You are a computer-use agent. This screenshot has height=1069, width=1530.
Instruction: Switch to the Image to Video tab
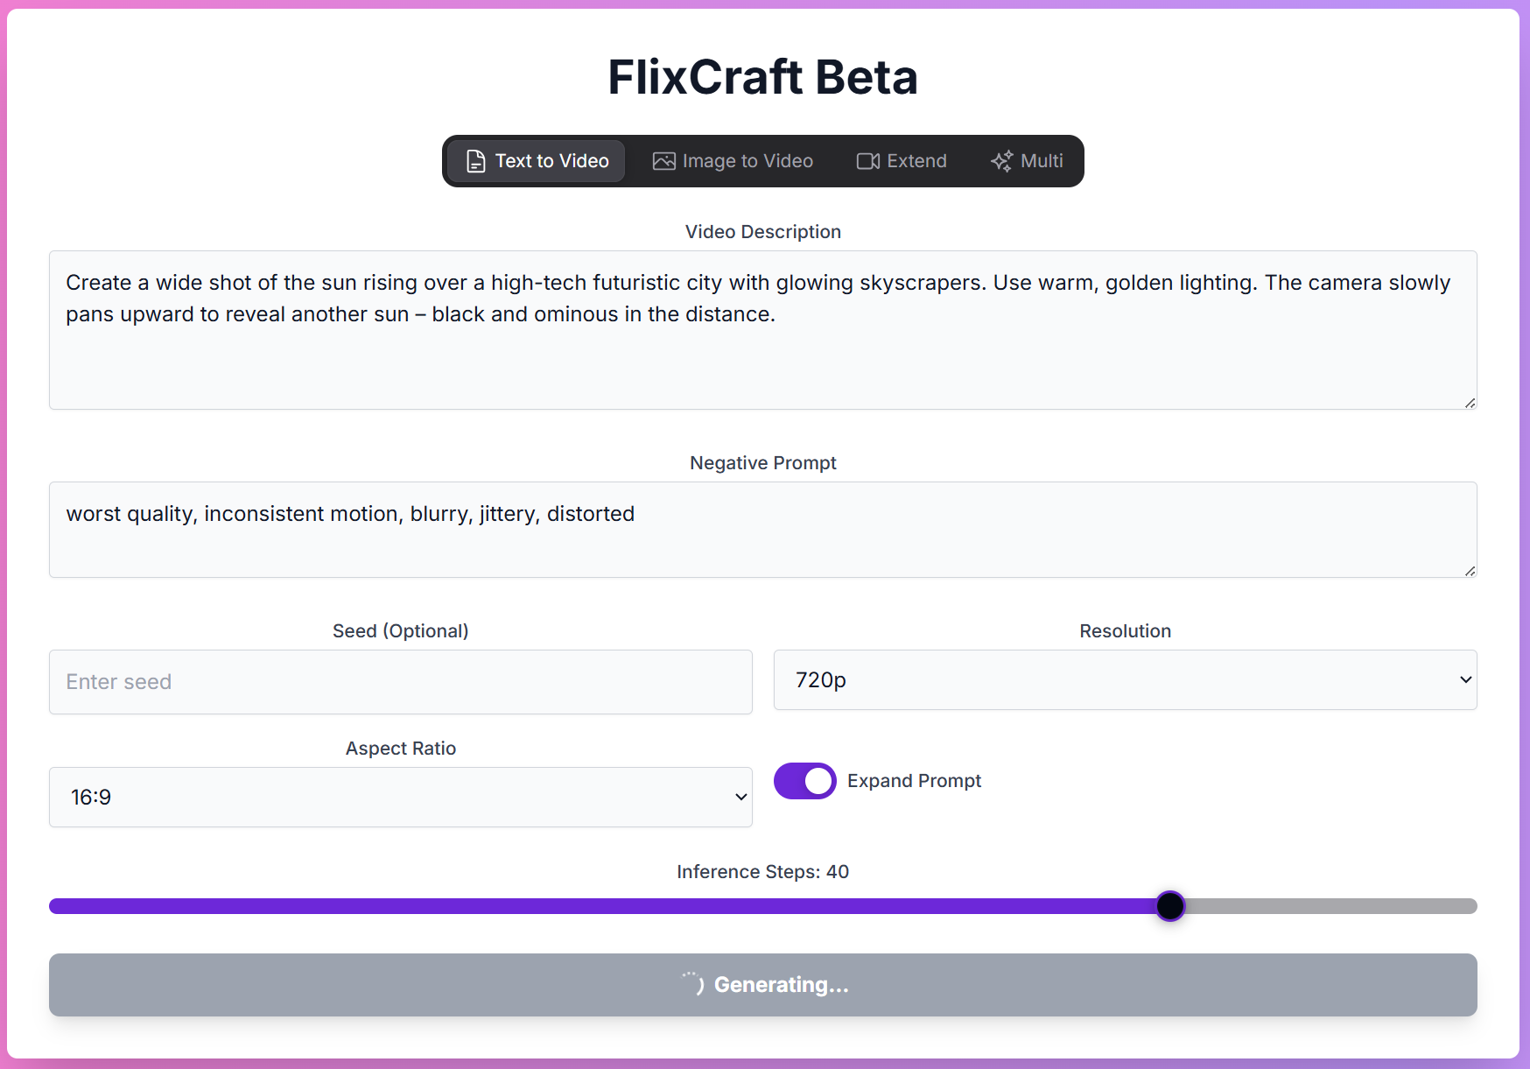733,161
